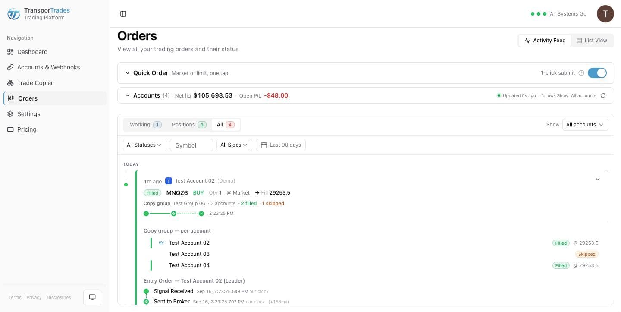This screenshot has width=621, height=312.
Task: Click the Pricing card icon
Action: click(10, 129)
